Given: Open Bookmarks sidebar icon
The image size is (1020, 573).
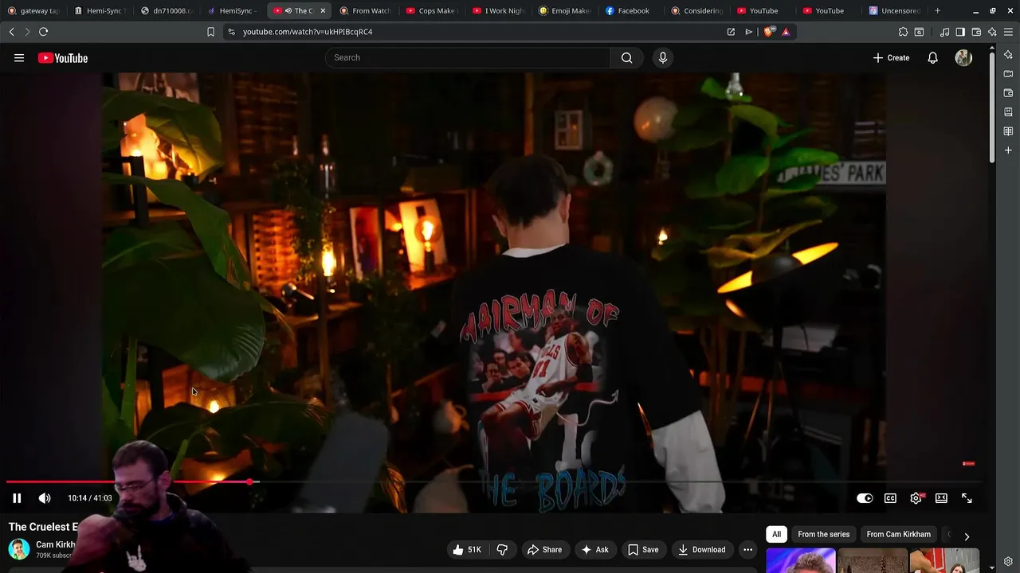Looking at the screenshot, I should coord(1008,112).
